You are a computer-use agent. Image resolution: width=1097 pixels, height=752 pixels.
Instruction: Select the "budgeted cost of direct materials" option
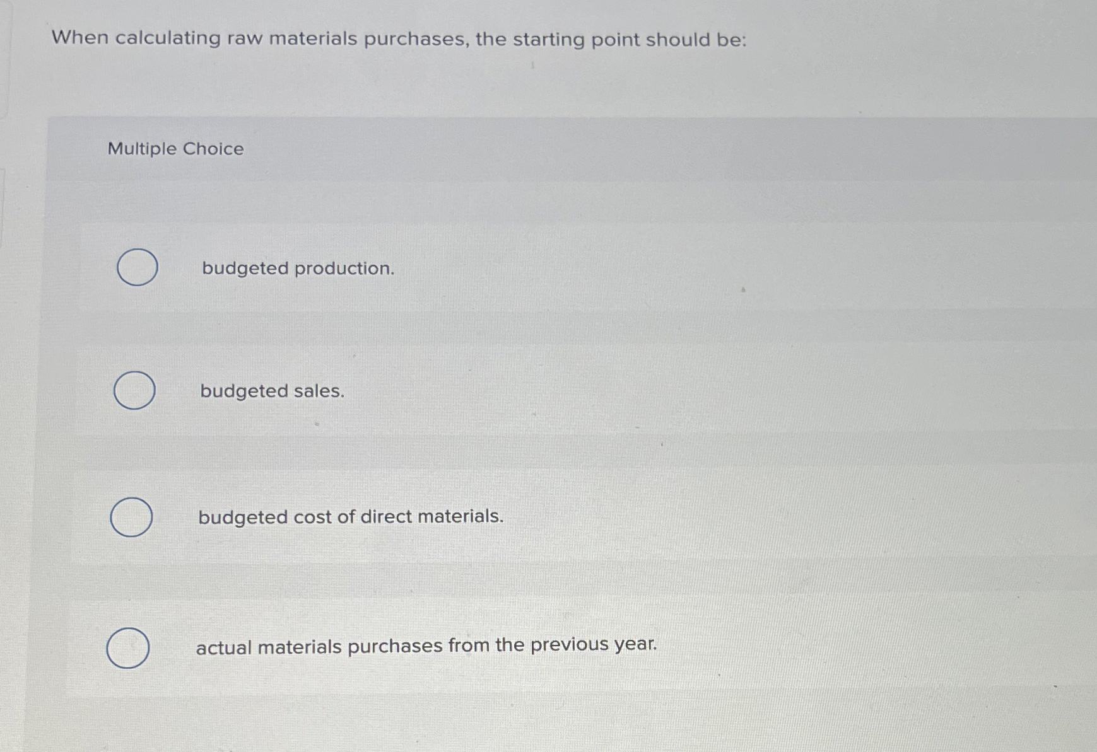click(131, 517)
